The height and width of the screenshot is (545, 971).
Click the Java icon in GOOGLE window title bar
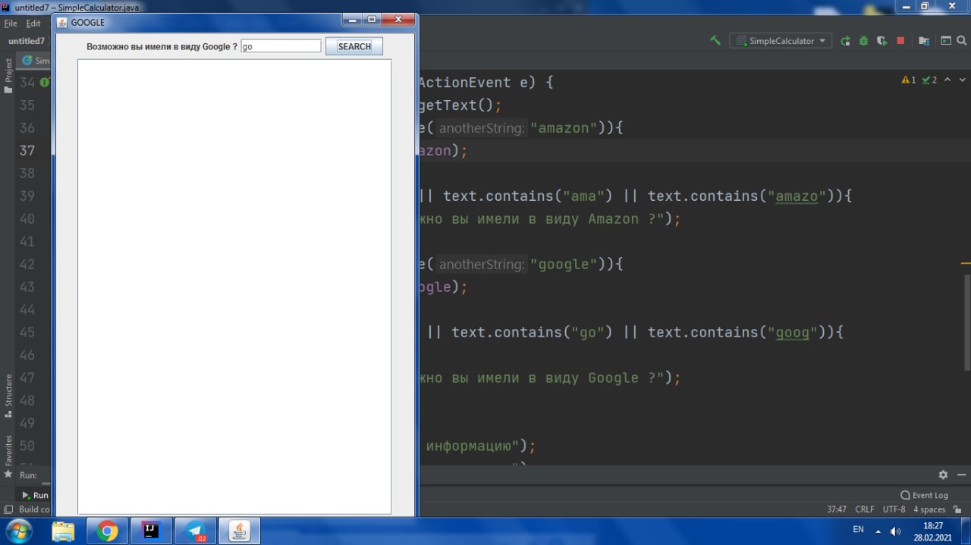click(62, 23)
